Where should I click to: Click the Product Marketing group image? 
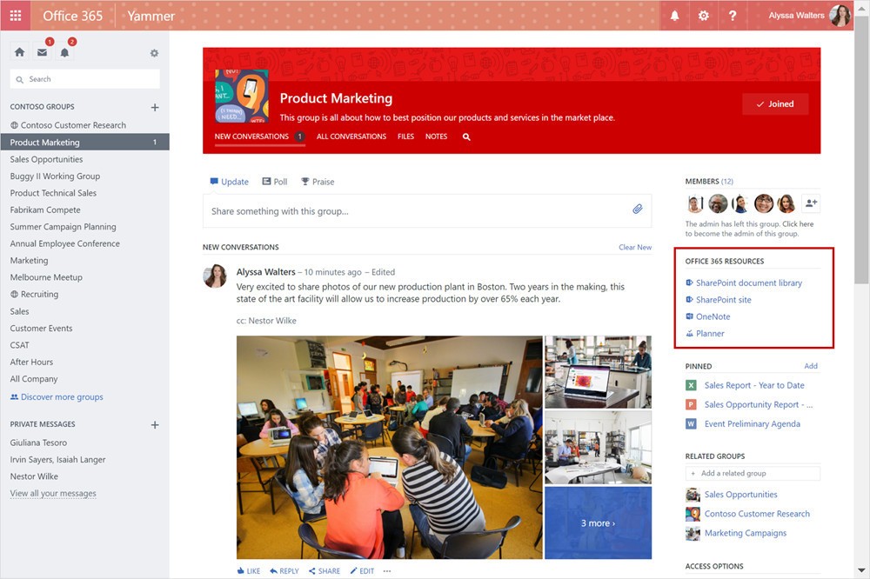(x=242, y=96)
